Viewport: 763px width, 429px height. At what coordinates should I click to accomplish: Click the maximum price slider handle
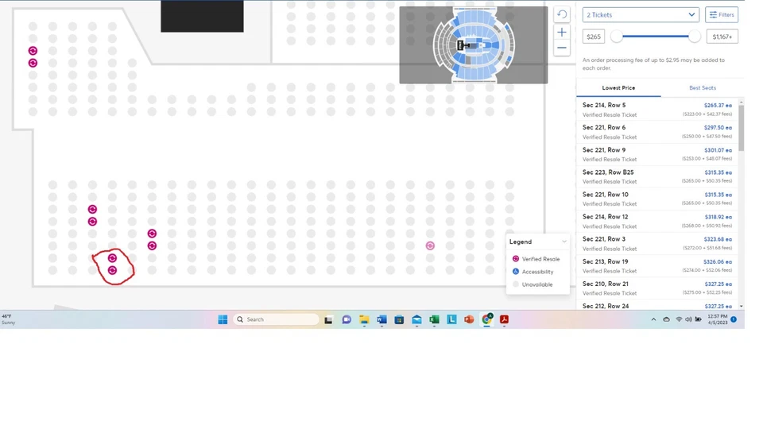(x=695, y=37)
